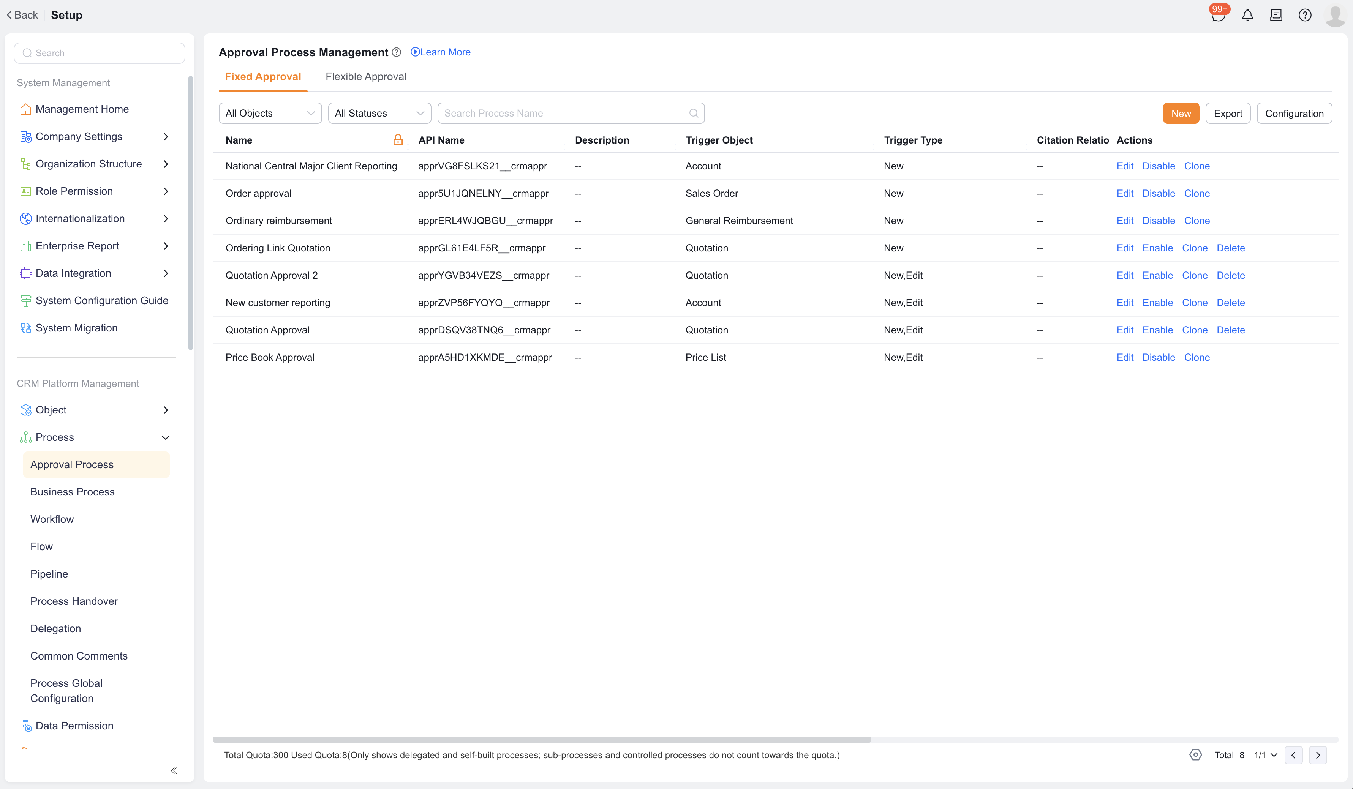Click the Export button

[1228, 113]
